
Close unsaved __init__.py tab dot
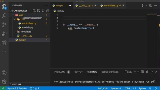[x=95, y=5]
